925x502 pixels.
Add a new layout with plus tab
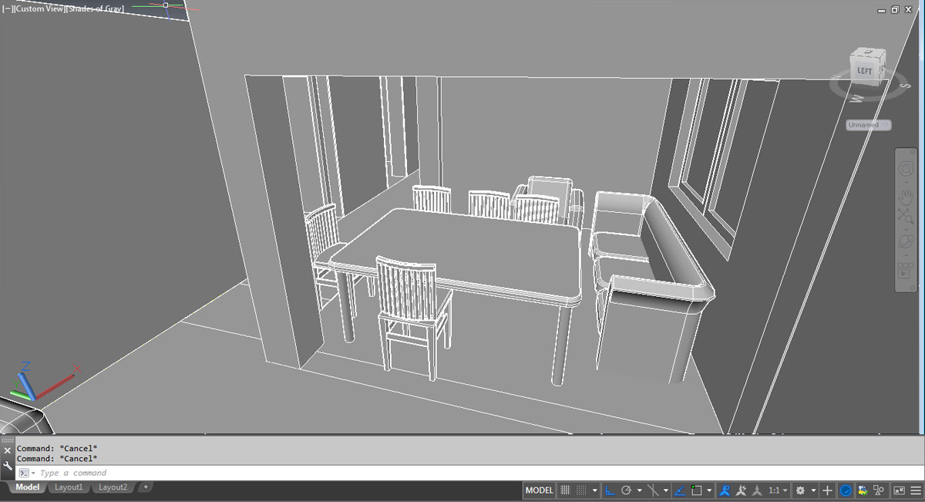point(146,487)
